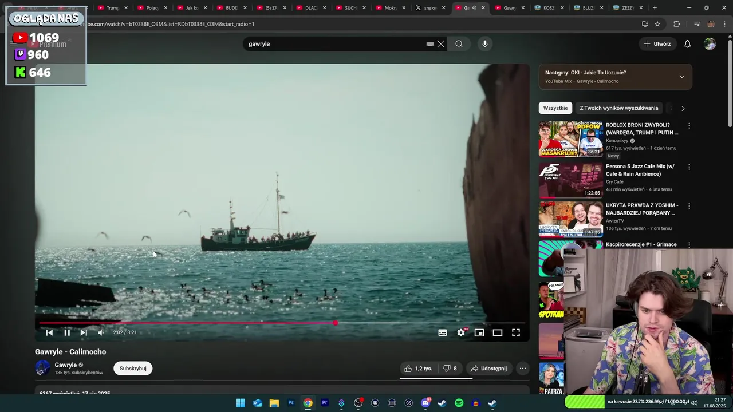
Task: Open options for Persona 5 Jazz Cafe Mix
Action: point(689,167)
